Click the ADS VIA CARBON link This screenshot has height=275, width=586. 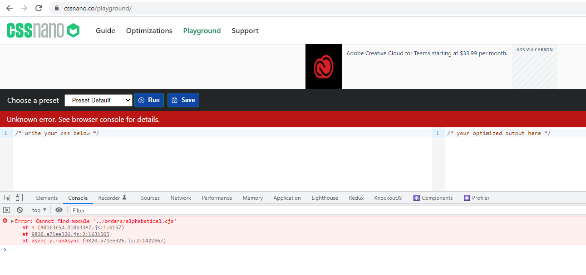pos(535,50)
